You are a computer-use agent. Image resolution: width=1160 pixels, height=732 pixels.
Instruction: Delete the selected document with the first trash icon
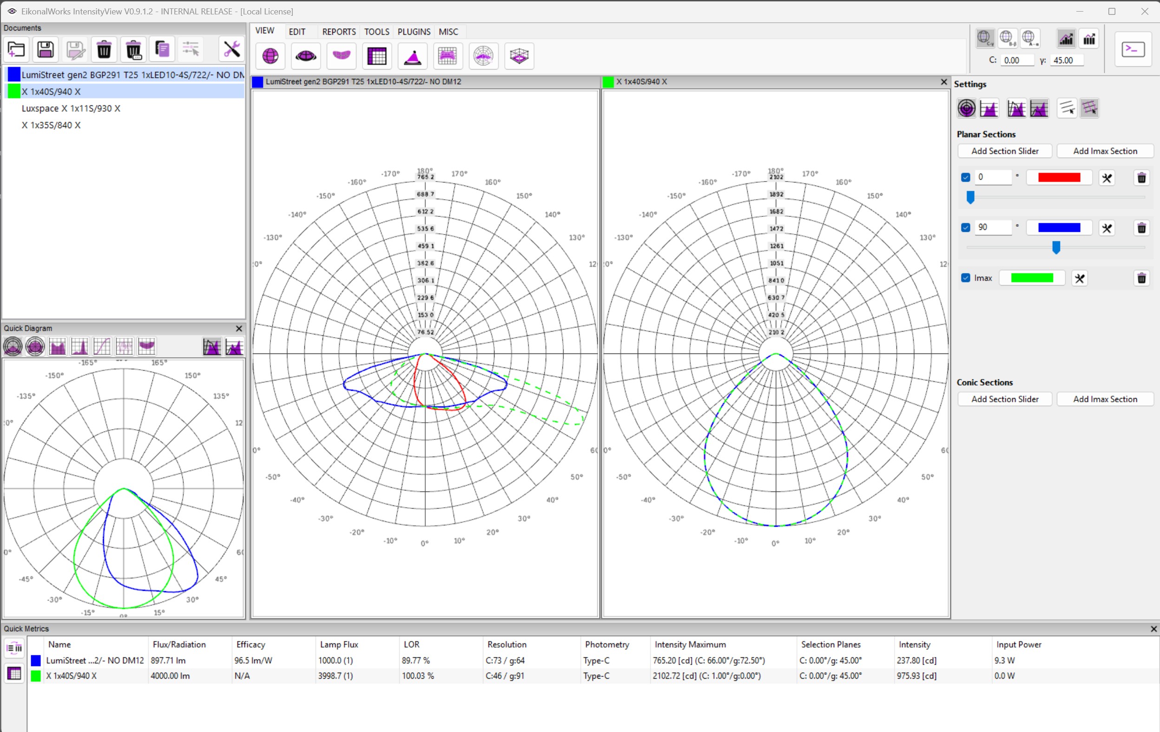(104, 49)
